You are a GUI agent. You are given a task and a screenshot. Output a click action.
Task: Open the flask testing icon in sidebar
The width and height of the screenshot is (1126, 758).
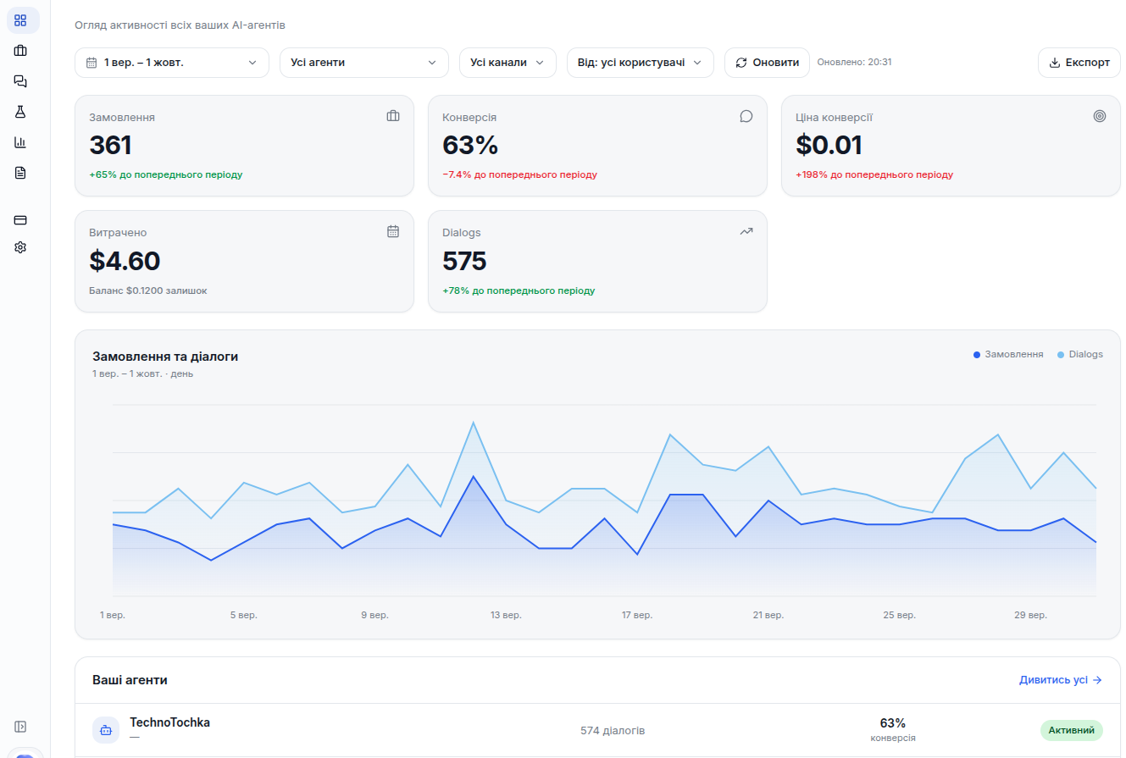[21, 112]
